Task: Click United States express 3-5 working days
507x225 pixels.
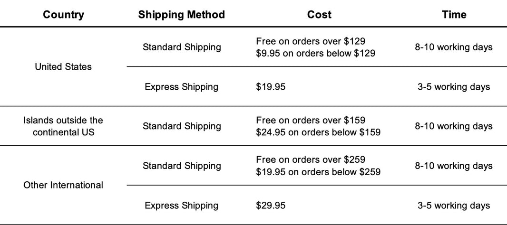Action: 454,87
